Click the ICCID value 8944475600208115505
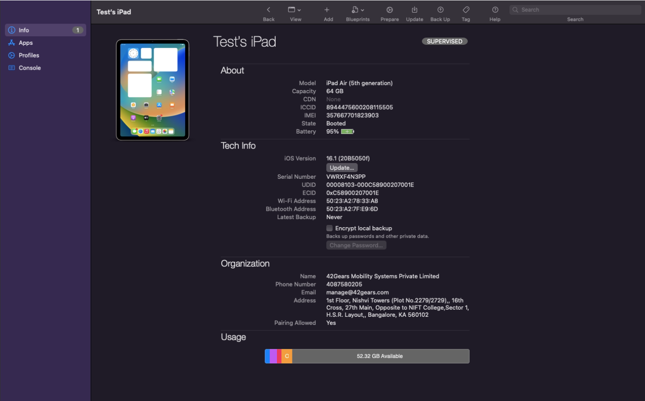Screen dimensions: 645x401 359,107
